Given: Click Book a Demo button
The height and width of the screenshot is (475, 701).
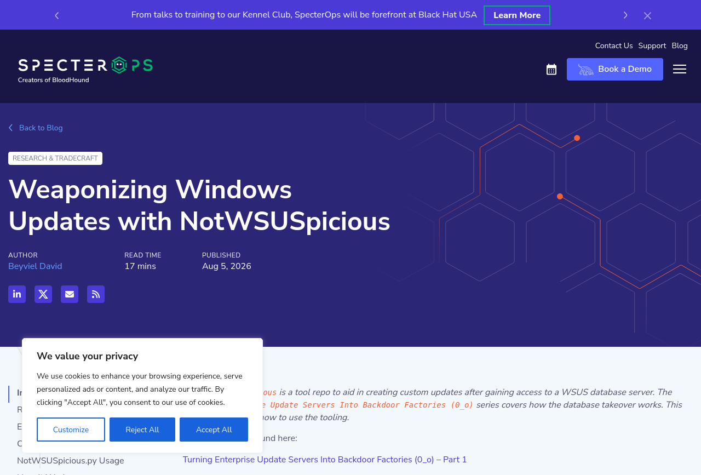Looking at the screenshot, I should pyautogui.click(x=615, y=69).
